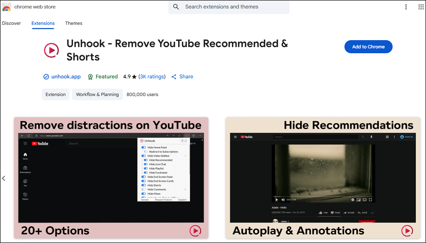Click the extension title heading
This screenshot has height=243, width=426.
[x=177, y=50]
